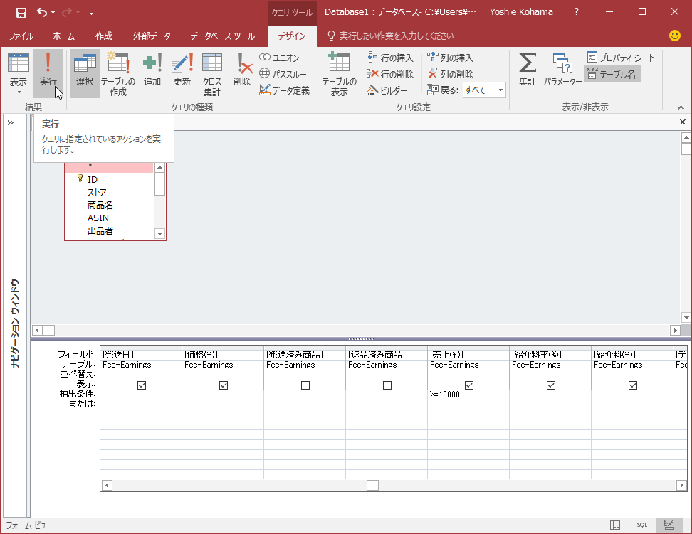This screenshot has height=534, width=692.
Task: Toggle the テーブル名 row display
Action: click(612, 74)
